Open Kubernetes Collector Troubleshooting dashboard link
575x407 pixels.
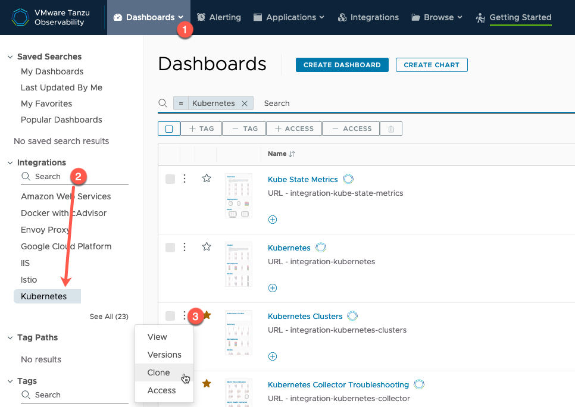tap(338, 384)
